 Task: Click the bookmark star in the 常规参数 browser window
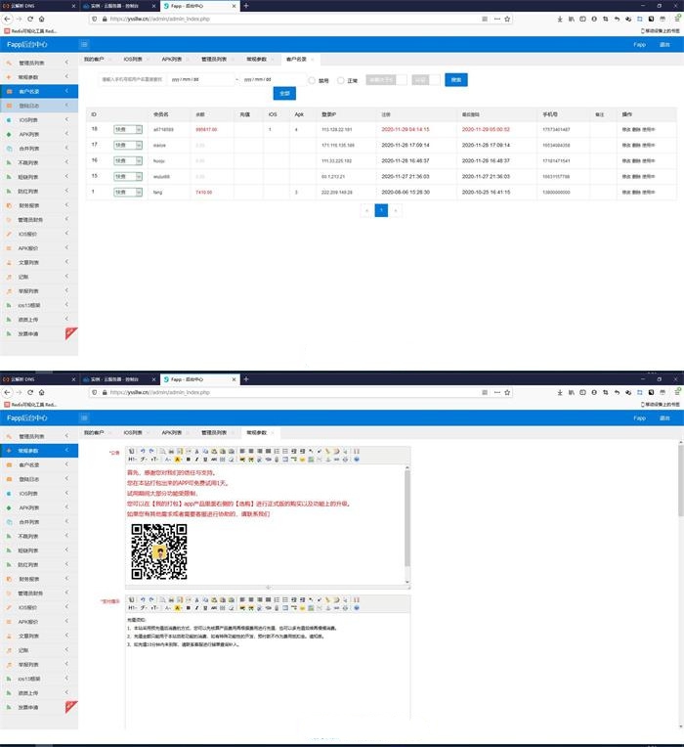507,392
